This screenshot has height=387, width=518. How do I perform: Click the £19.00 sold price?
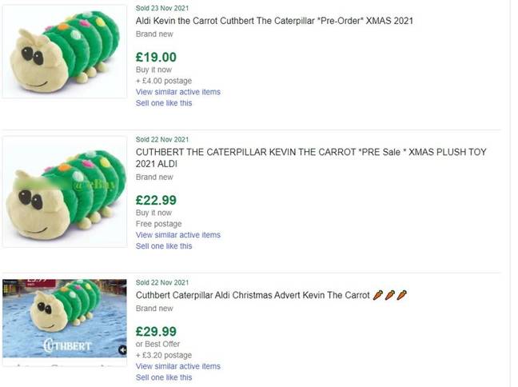pyautogui.click(x=157, y=57)
